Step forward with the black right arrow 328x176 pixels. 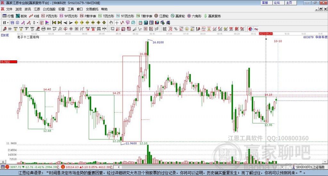tap(71, 23)
